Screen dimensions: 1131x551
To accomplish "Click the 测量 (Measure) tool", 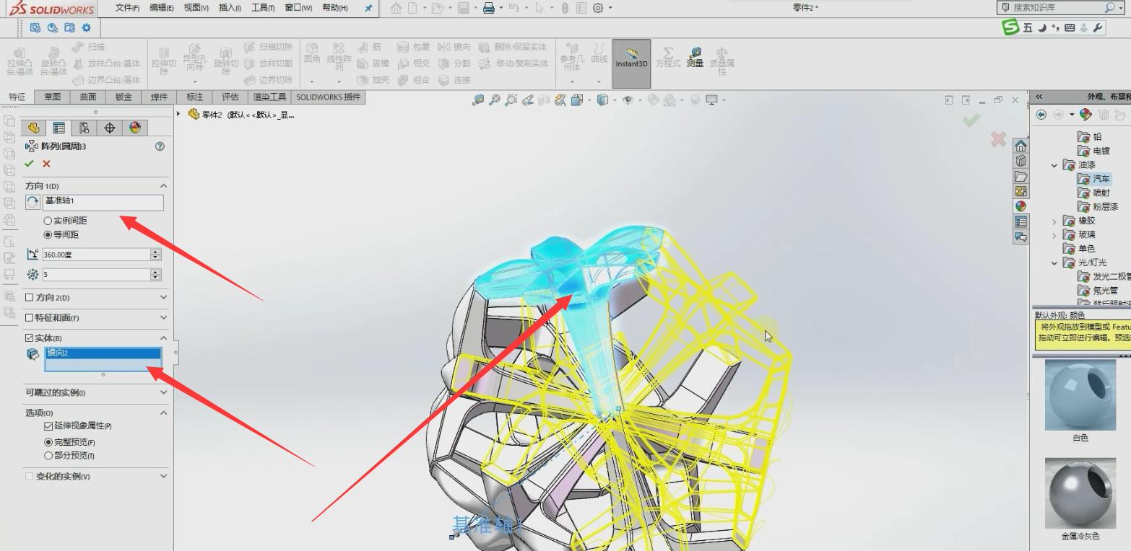I will (x=694, y=62).
